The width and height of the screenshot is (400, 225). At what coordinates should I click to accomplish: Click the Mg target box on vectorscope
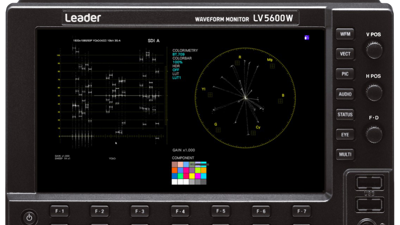(x=273, y=66)
